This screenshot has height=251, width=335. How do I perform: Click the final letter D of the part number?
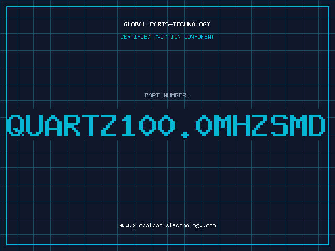point(317,125)
